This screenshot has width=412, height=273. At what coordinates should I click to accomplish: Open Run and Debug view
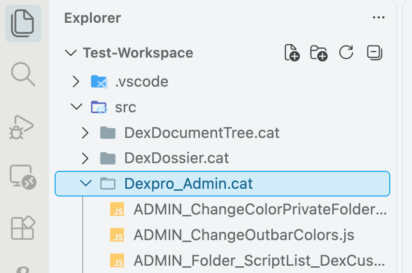pyautogui.click(x=21, y=128)
